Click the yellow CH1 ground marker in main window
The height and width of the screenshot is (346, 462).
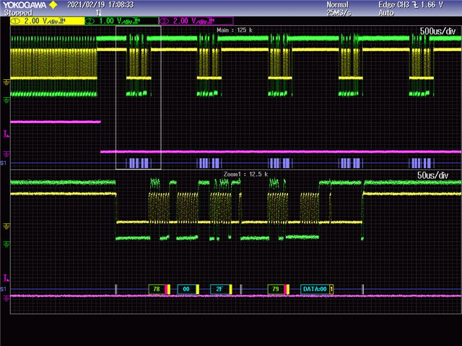pos(6,82)
